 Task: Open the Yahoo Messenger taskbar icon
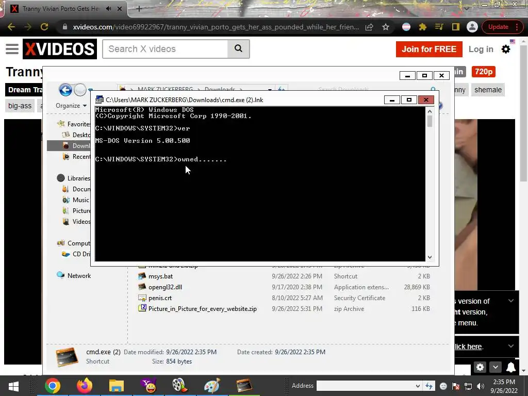point(148,386)
